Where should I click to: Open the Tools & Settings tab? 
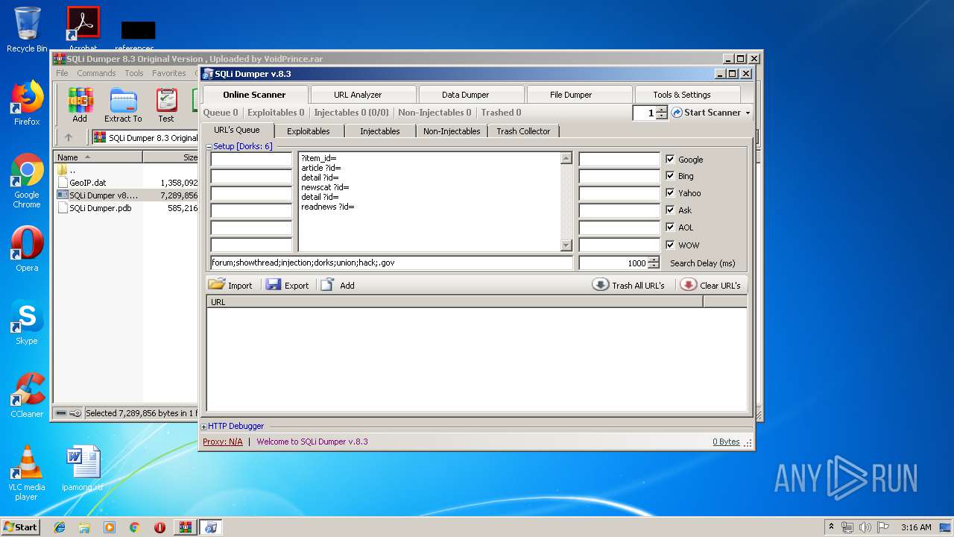(x=682, y=95)
